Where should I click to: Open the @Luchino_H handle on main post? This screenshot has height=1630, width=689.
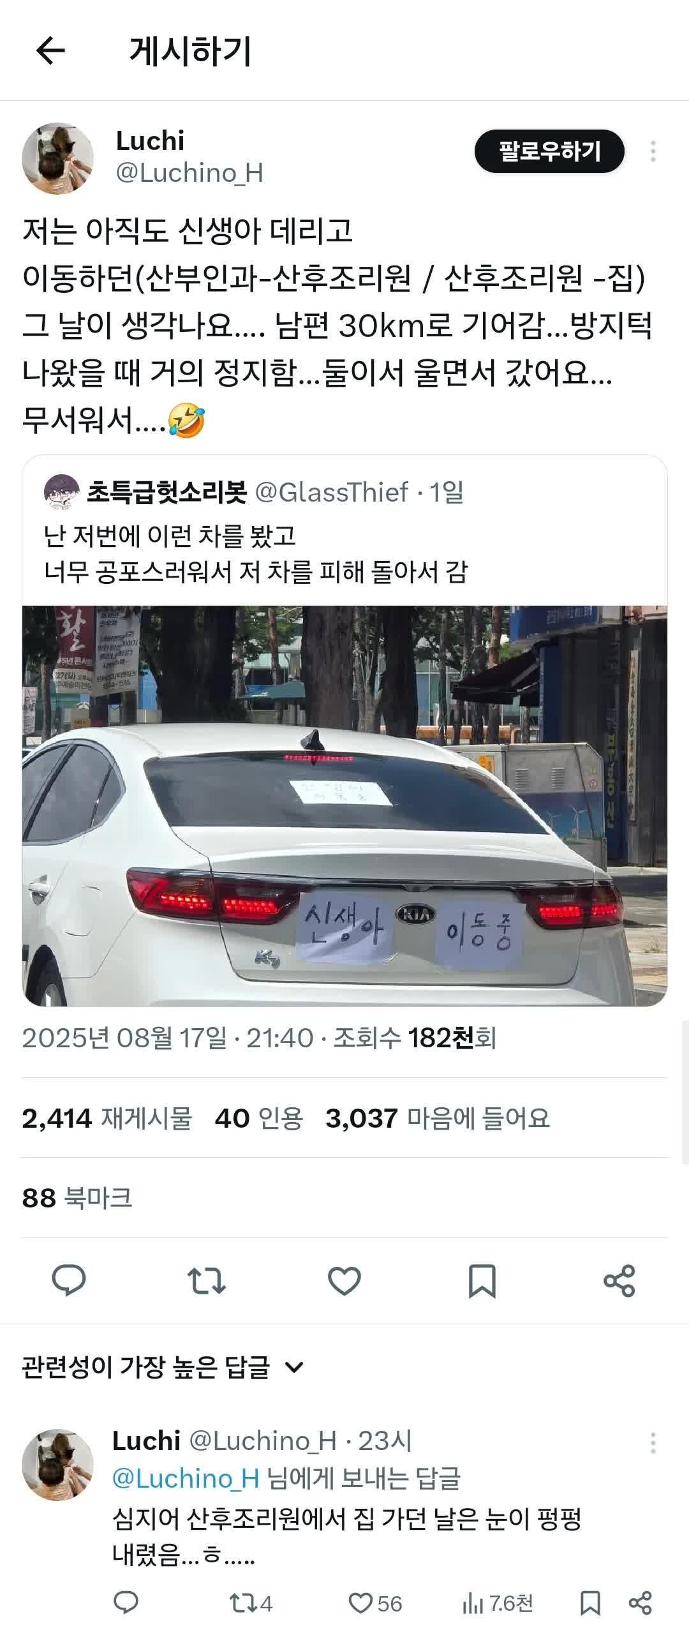pos(189,173)
